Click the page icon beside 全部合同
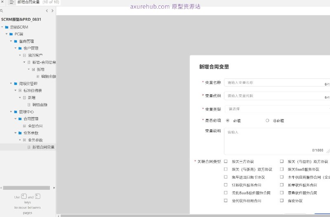Image resolution: width=330 pixels, height=217 pixels. (x=24, y=126)
